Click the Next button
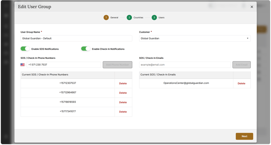271x145 pixels. (244, 136)
